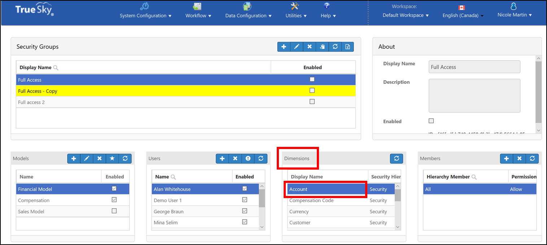The width and height of the screenshot is (547, 245).
Task: Toggle Enabled checkbox in About panel
Action: tap(431, 121)
